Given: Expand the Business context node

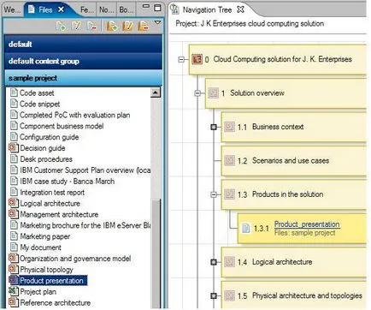Looking at the screenshot, I should (214, 127).
